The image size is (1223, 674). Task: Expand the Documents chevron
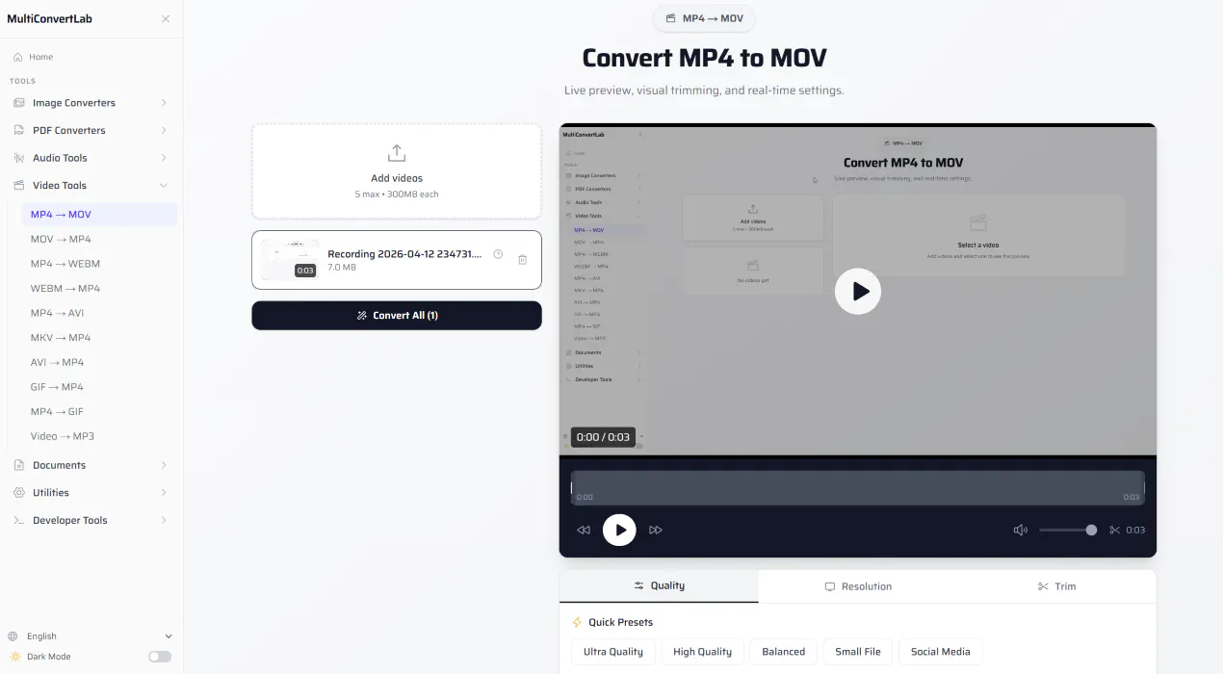coord(164,465)
